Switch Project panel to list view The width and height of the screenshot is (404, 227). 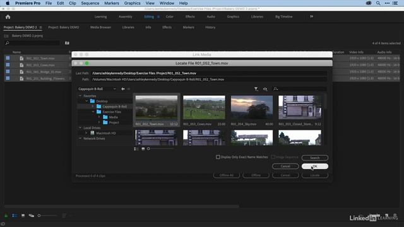click(15, 216)
